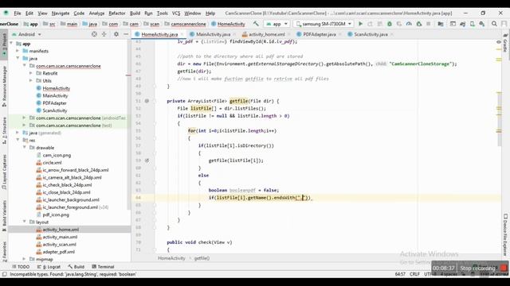Collapse the app module node

11,44
